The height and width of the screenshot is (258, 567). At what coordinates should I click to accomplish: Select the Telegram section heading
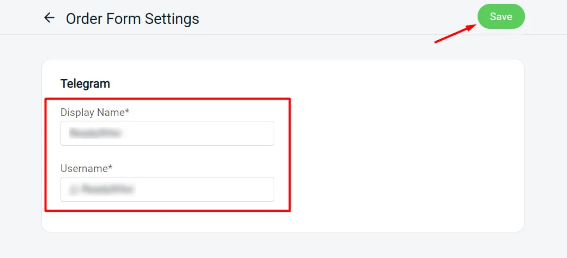(85, 84)
